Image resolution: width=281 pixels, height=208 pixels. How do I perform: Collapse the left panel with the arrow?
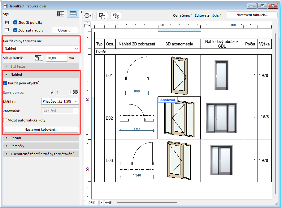coord(81,12)
